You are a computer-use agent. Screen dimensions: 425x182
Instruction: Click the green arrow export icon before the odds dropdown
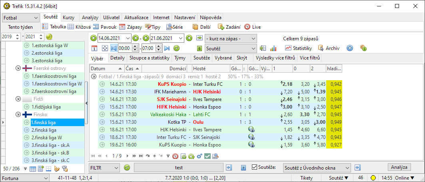tap(200, 38)
